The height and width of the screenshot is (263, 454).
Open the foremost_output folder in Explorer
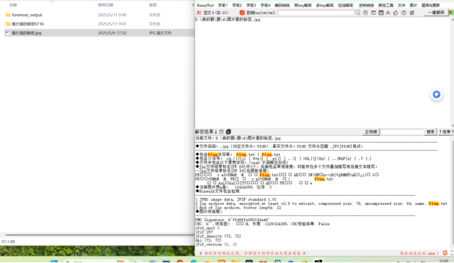27,15
